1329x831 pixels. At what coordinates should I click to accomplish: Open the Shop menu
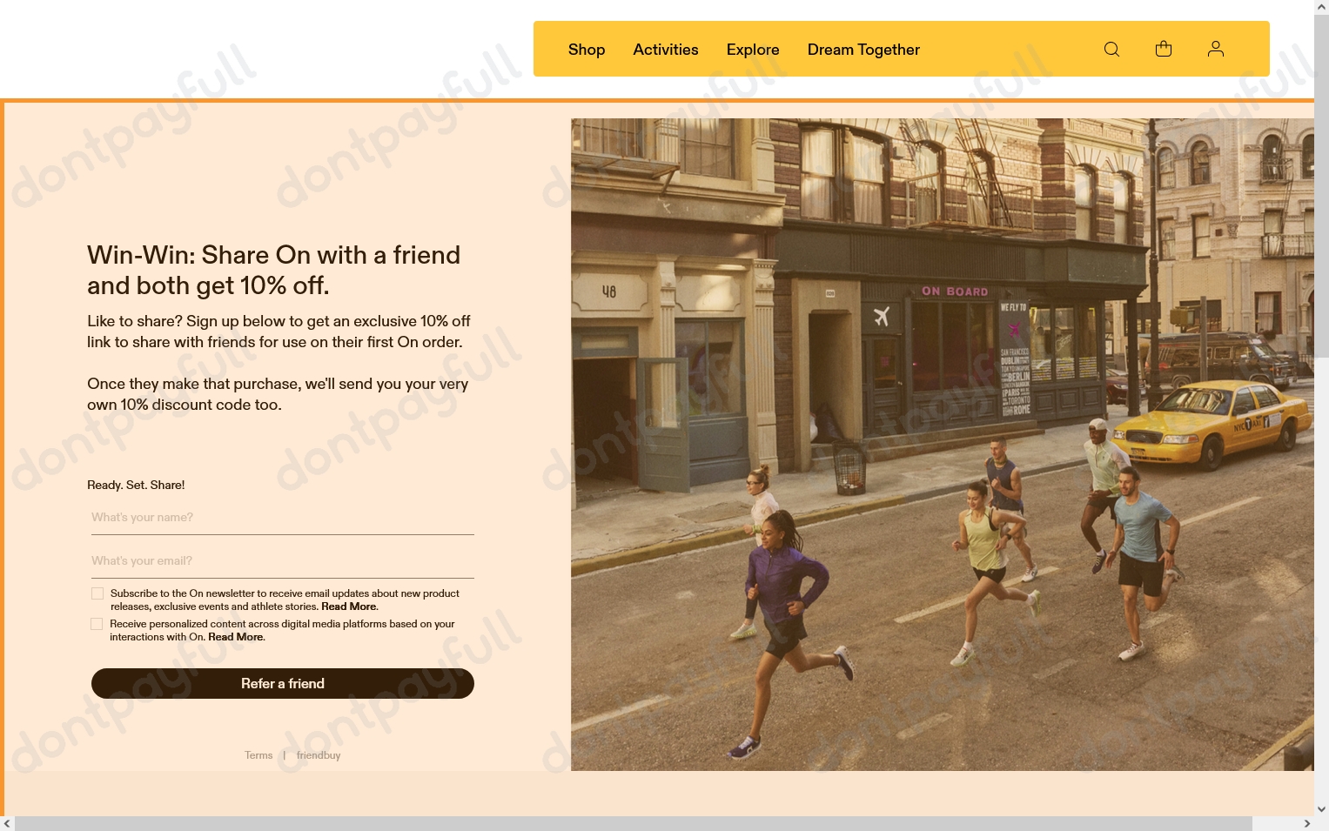pyautogui.click(x=586, y=50)
